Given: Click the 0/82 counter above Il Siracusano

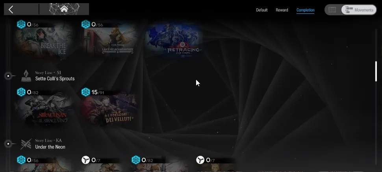Looking at the screenshot, I should click(x=33, y=92).
